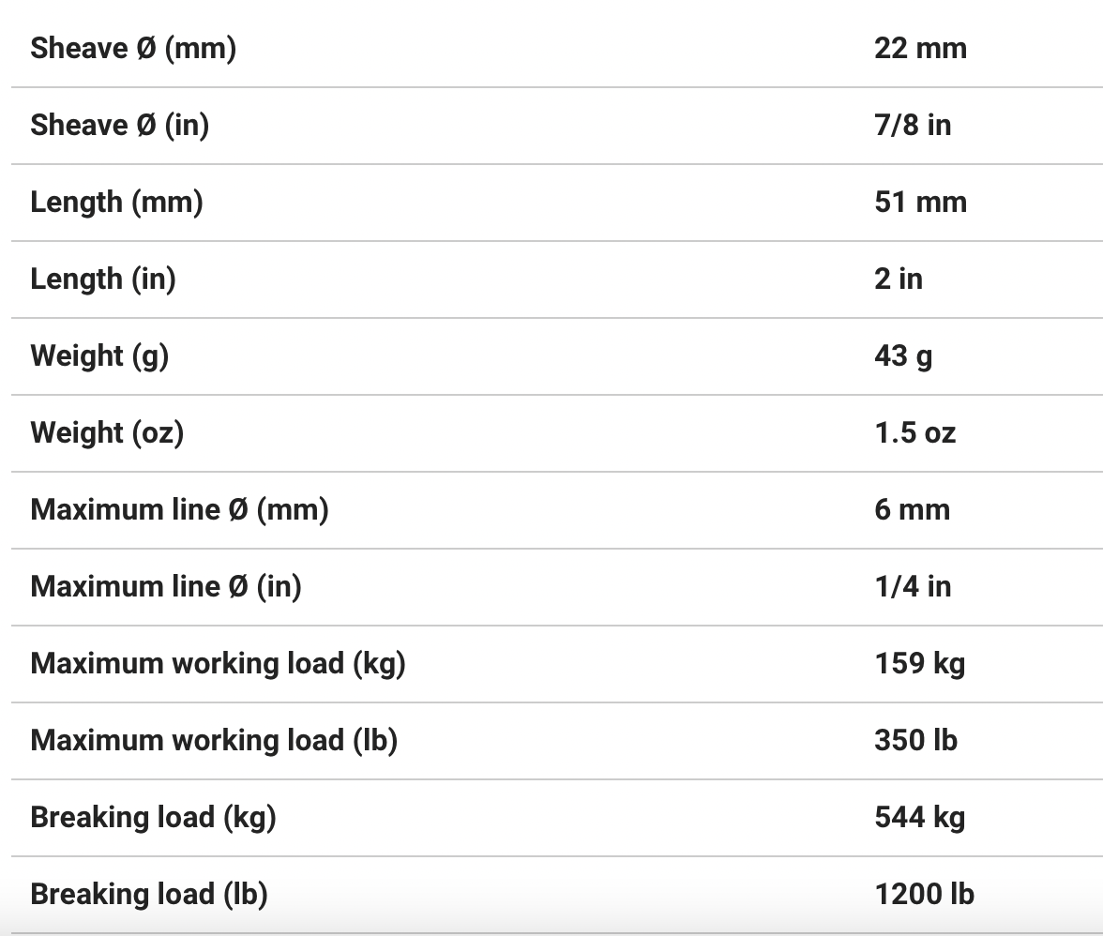Select the 2 in length value

coord(899,279)
